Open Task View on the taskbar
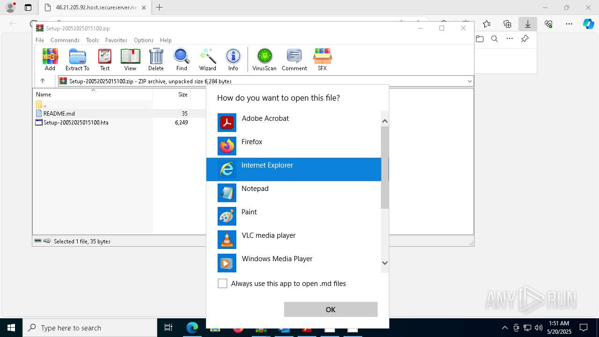The width and height of the screenshot is (599, 337). click(x=168, y=328)
